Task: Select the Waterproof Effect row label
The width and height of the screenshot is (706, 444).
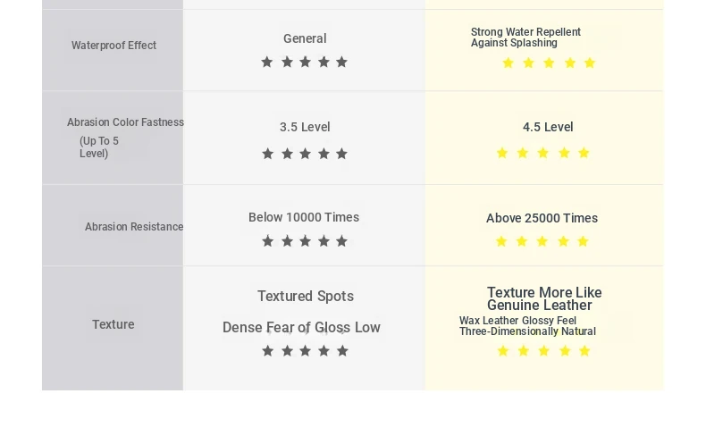Action: [x=113, y=46]
